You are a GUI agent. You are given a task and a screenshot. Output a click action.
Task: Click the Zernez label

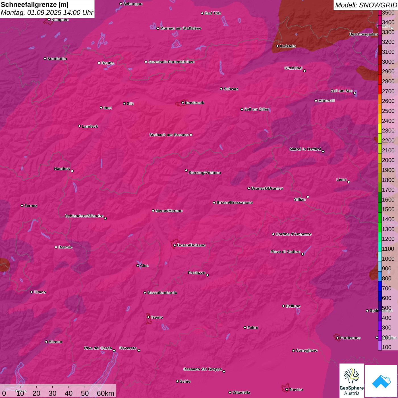pyautogui.click(x=31, y=206)
